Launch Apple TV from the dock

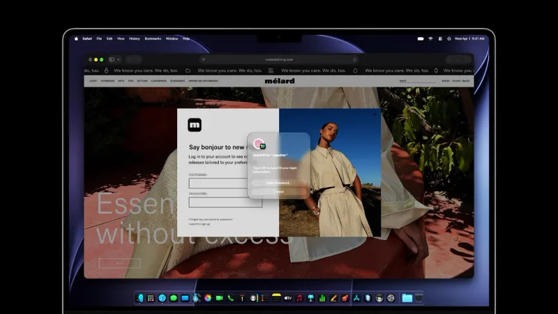tap(288, 298)
